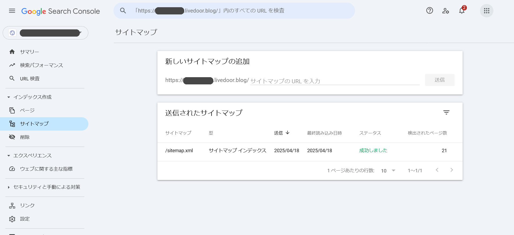514x235 pixels.
Task: Open rows-per-page dropdown showing 10
Action: click(388, 171)
